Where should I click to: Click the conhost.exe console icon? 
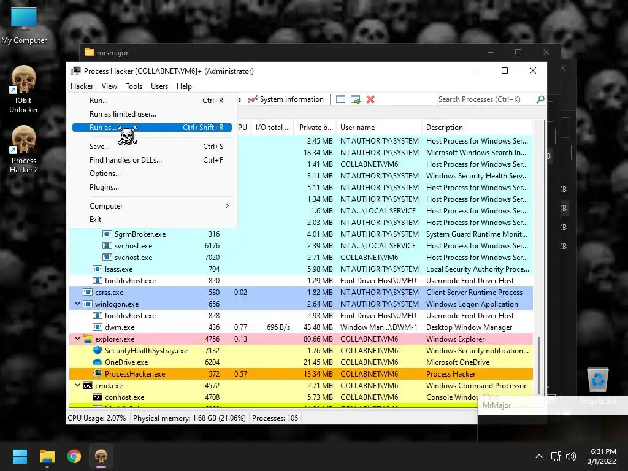(98, 397)
